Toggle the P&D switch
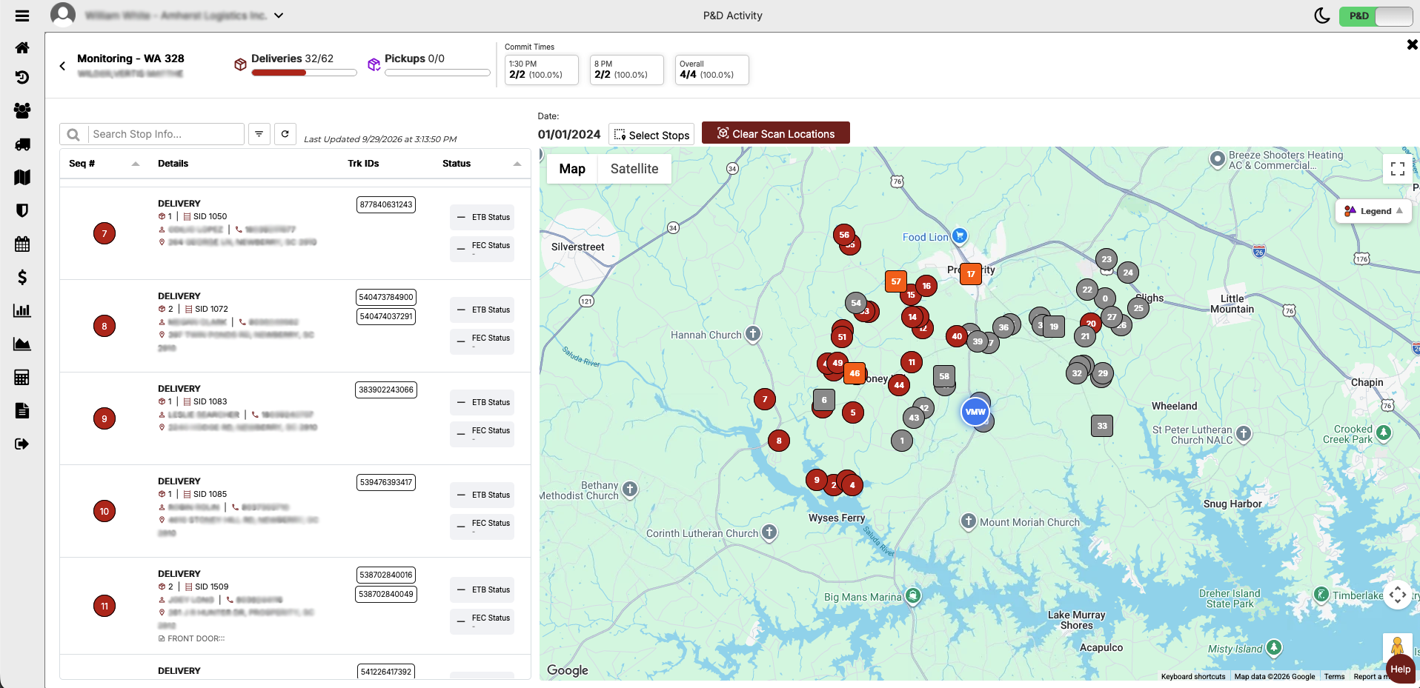 point(1376,16)
